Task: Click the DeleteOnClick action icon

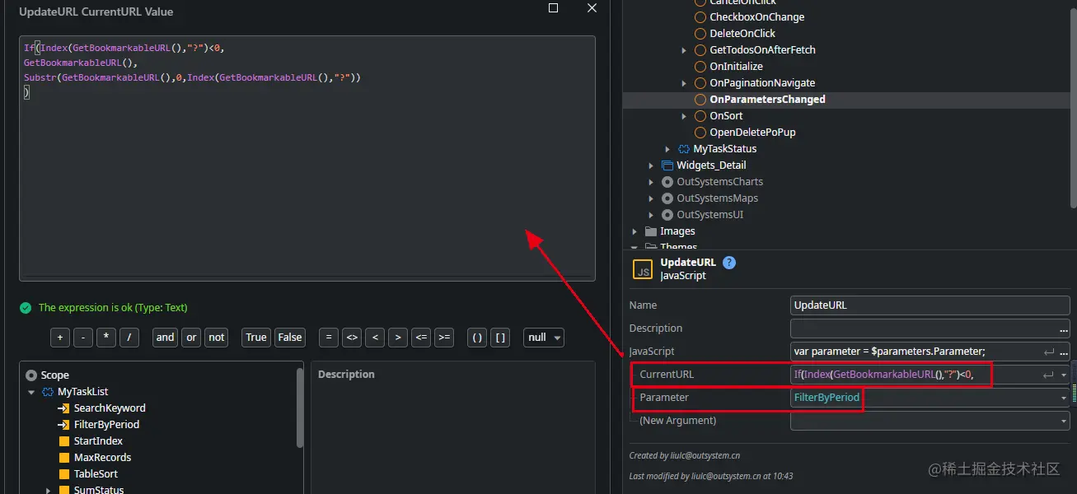Action: pyautogui.click(x=700, y=33)
